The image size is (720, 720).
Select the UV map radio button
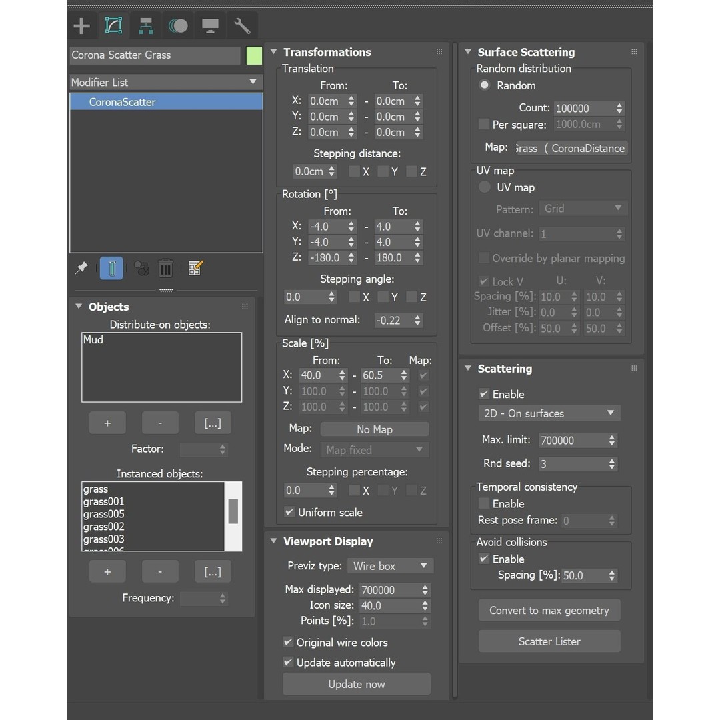pos(484,187)
